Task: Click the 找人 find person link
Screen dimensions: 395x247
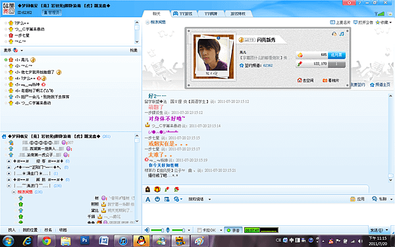Action: (x=12, y=230)
